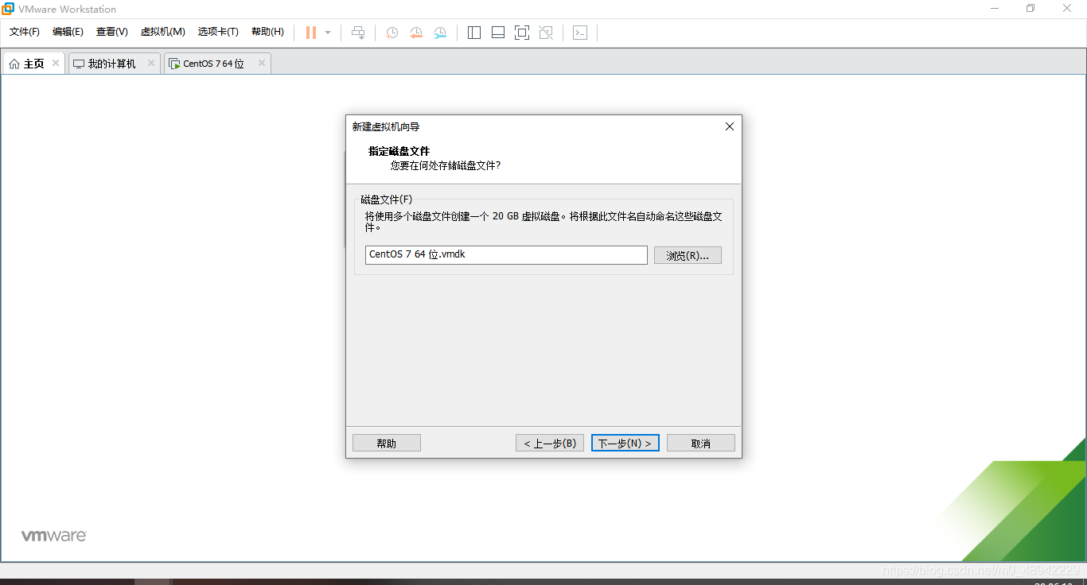Viewport: 1087px width, 585px height.
Task: Open the snapshot manager icon
Action: (440, 33)
